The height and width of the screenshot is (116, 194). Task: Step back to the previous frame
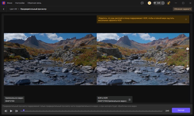point(6,111)
